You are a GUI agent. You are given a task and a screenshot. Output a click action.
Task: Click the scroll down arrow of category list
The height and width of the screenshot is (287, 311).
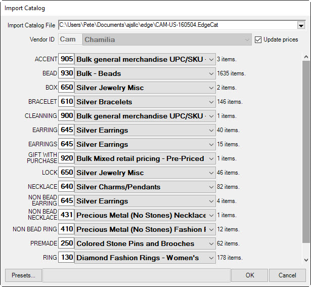305,261
